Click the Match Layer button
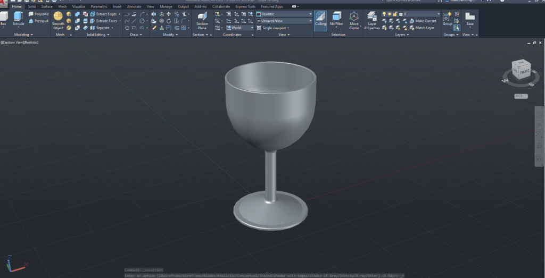 pos(424,28)
